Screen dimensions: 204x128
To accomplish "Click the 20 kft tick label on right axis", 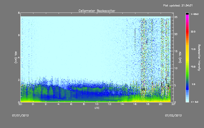I will (176, 34).
